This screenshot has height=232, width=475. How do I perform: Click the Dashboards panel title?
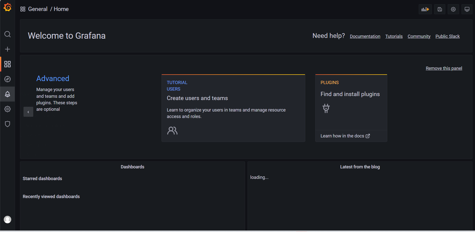(x=132, y=167)
